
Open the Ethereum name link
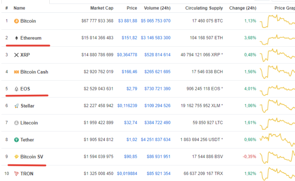(x=31, y=38)
